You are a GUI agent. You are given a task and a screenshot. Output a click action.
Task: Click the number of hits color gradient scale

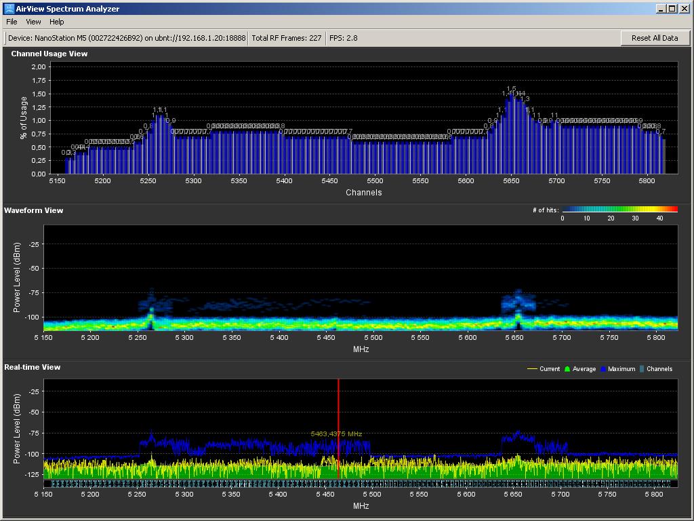619,210
